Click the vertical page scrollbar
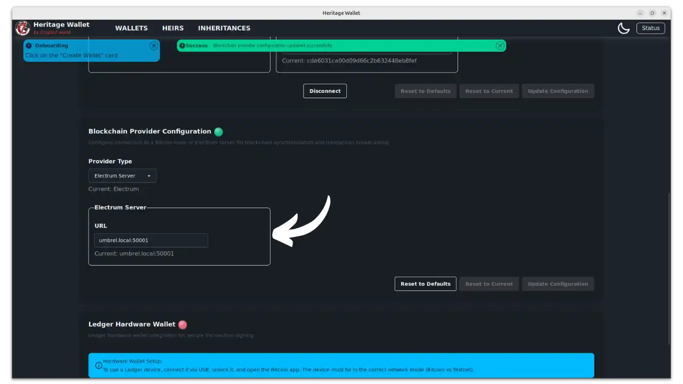683x384 pixels. pos(668,267)
